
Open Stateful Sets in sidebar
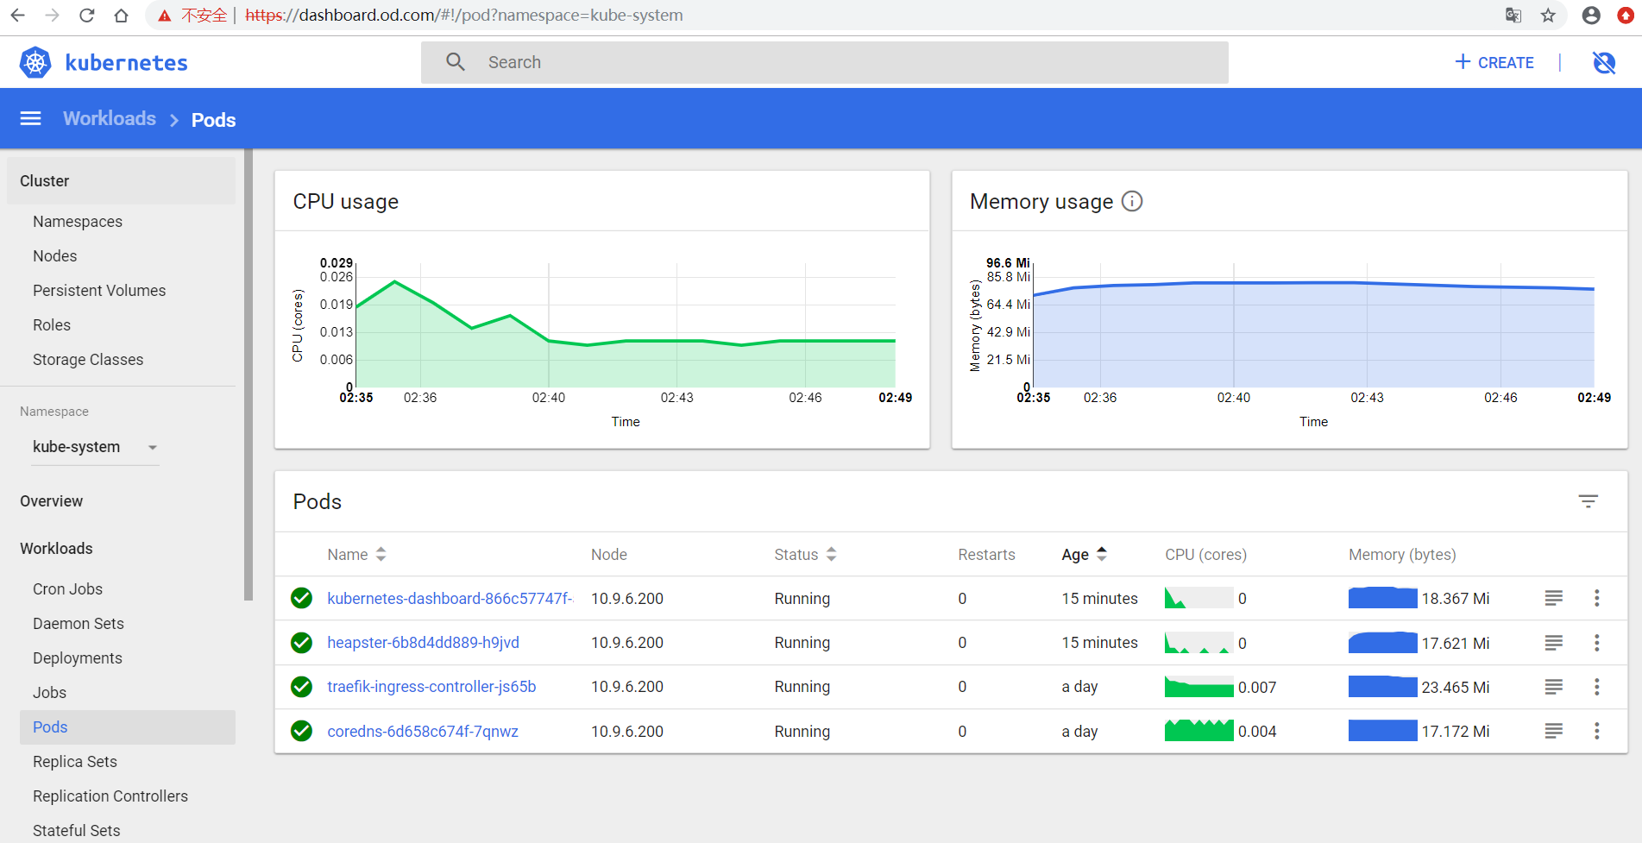[77, 831]
